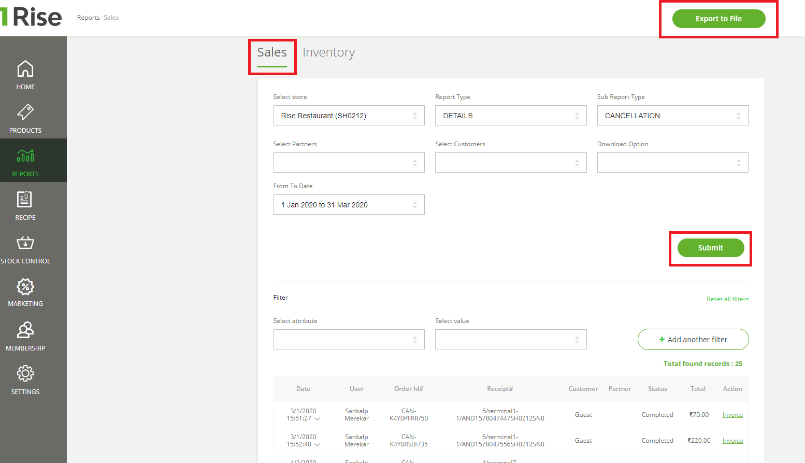Open Settings gear icon
The width and height of the screenshot is (805, 463).
pyautogui.click(x=25, y=373)
